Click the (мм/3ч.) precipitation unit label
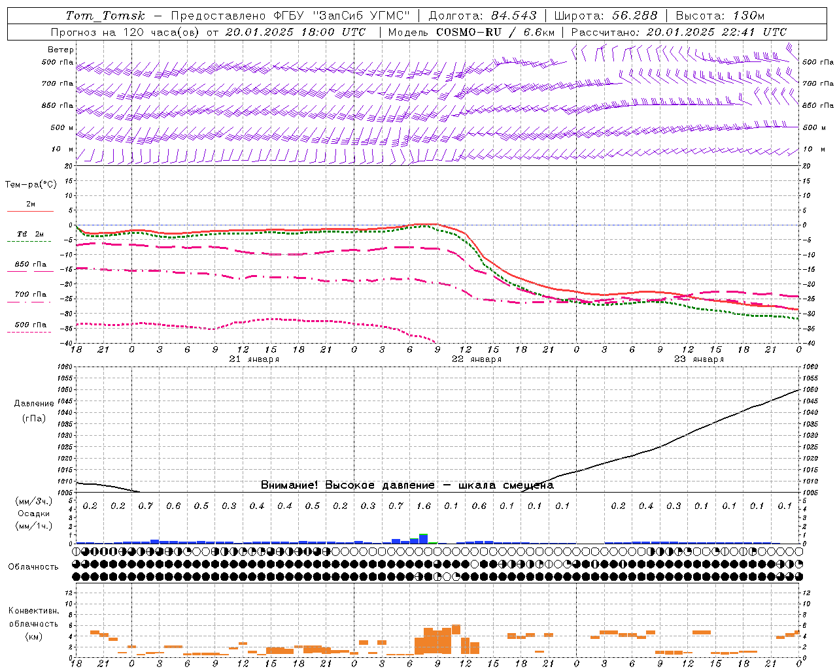Image resolution: width=837 pixels, height=669 pixels. [x=33, y=501]
